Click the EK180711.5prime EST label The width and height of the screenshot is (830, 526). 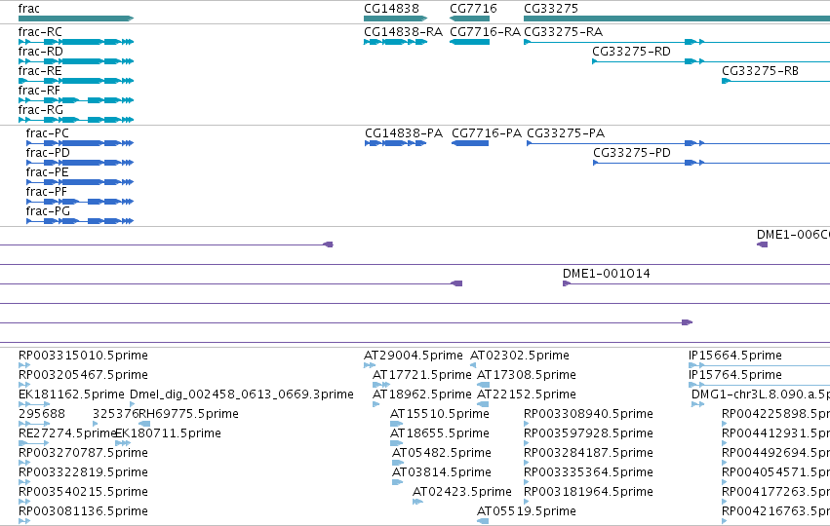pyautogui.click(x=168, y=433)
